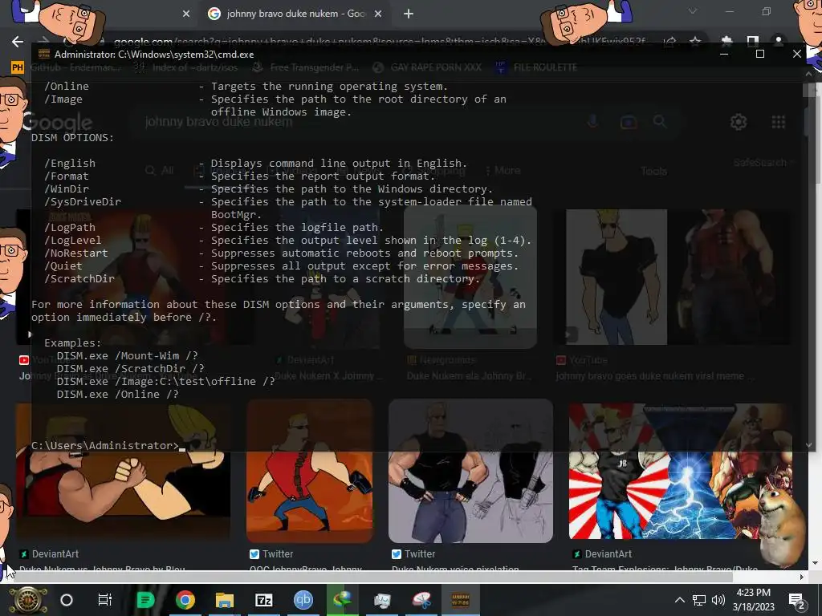Open the Snipping Tool scissors icon on taskbar

421,600
